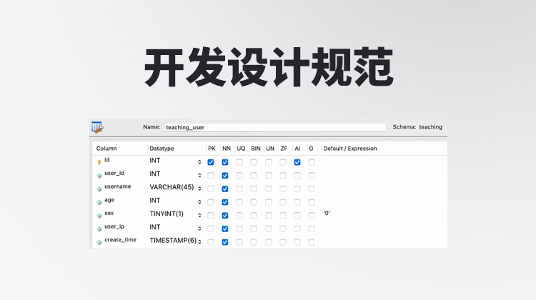Screen dimensions: 536x300
Task: Click the Datatype column header
Action: click(161, 149)
